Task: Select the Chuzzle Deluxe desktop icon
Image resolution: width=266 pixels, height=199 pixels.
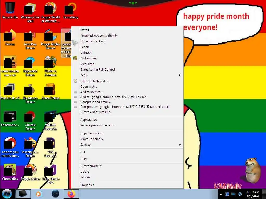Action: (30, 120)
